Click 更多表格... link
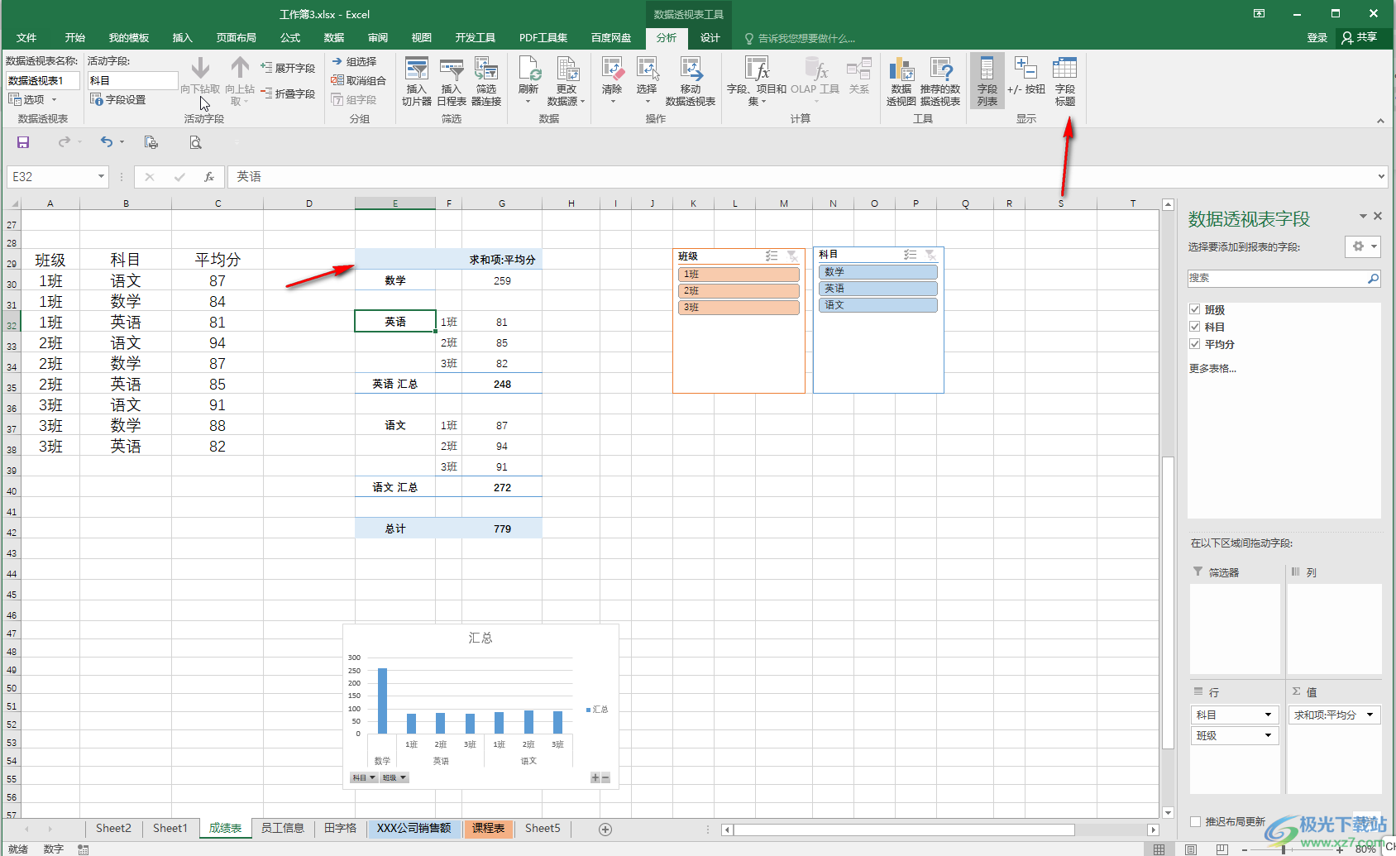1396x856 pixels. [1212, 368]
